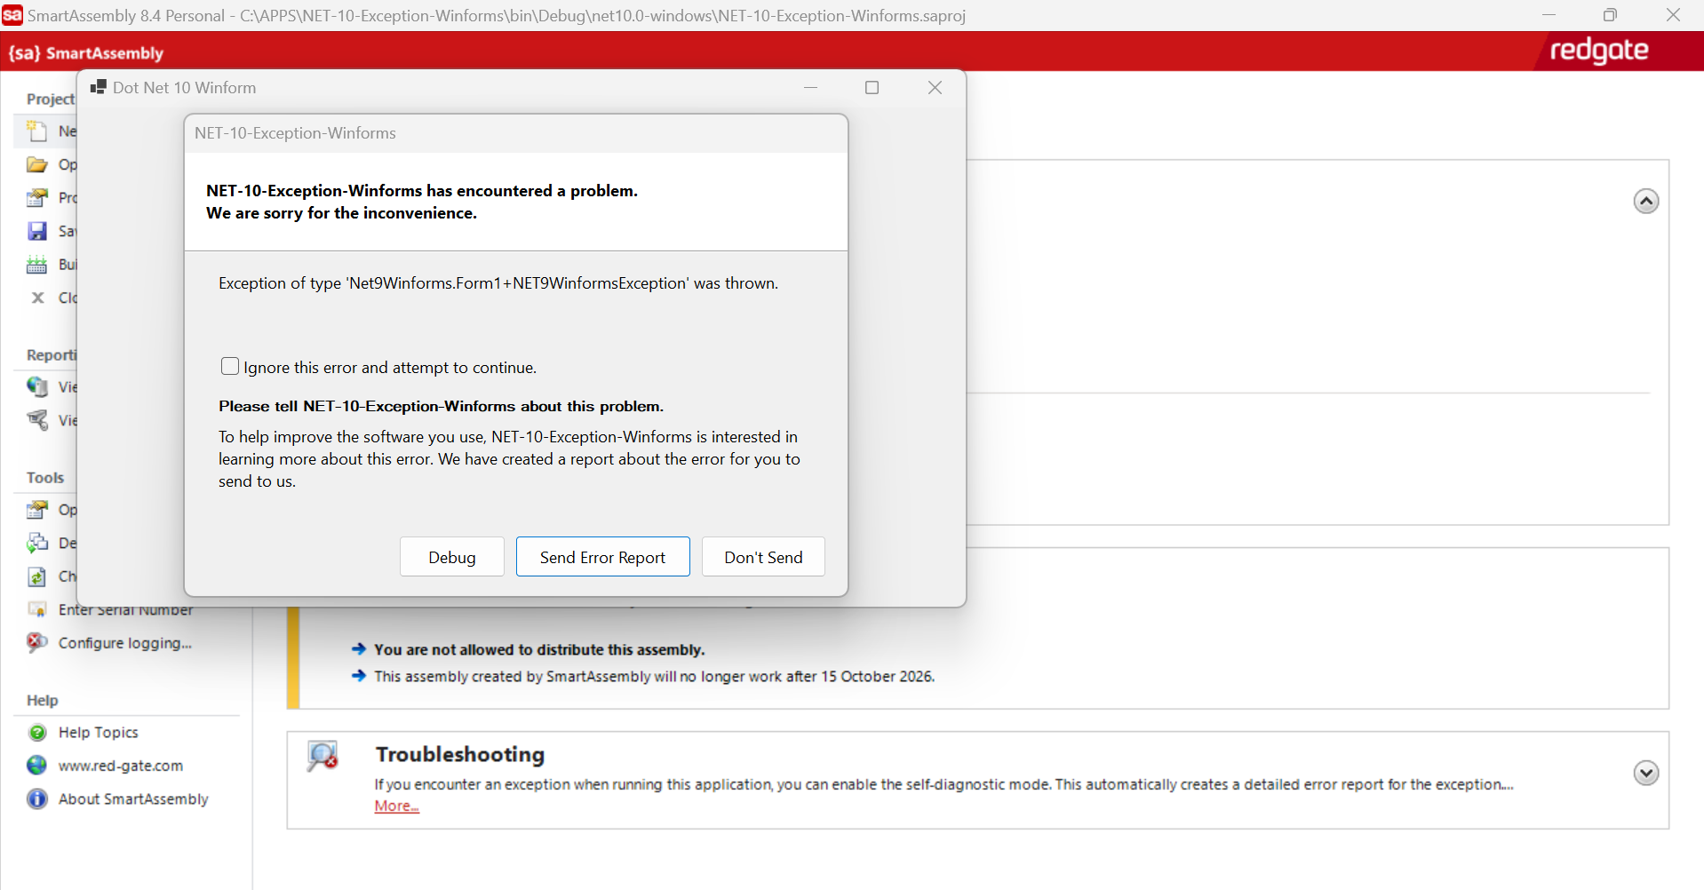Maximize the Dot Net 10 Winform window
This screenshot has width=1704, height=890.
tap(872, 87)
